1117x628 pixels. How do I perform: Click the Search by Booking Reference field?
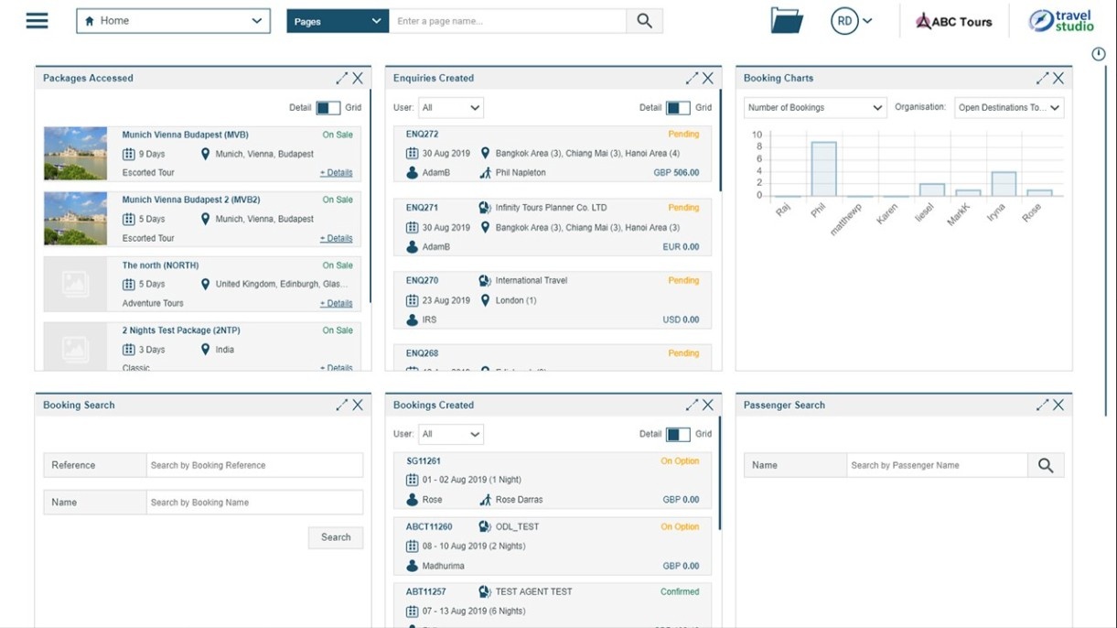click(254, 466)
